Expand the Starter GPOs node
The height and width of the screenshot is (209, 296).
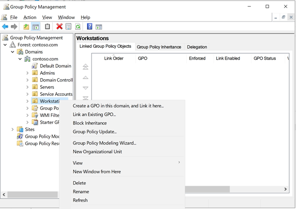(x=27, y=122)
